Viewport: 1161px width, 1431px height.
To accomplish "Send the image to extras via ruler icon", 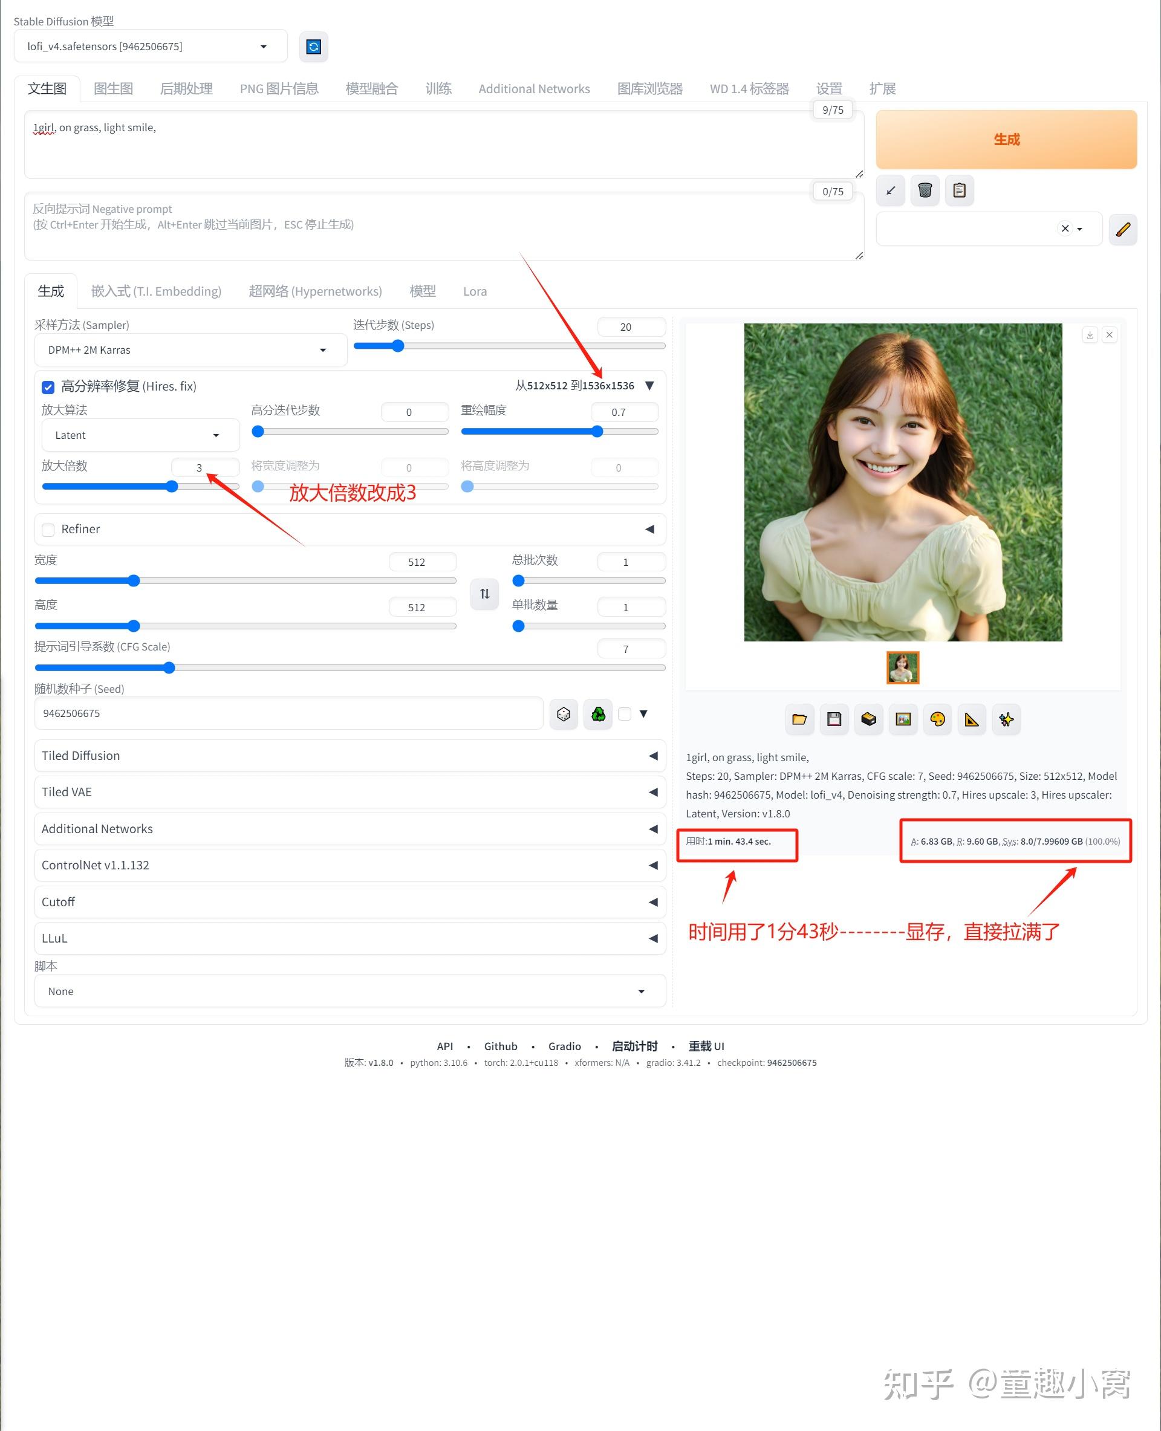I will [x=972, y=719].
